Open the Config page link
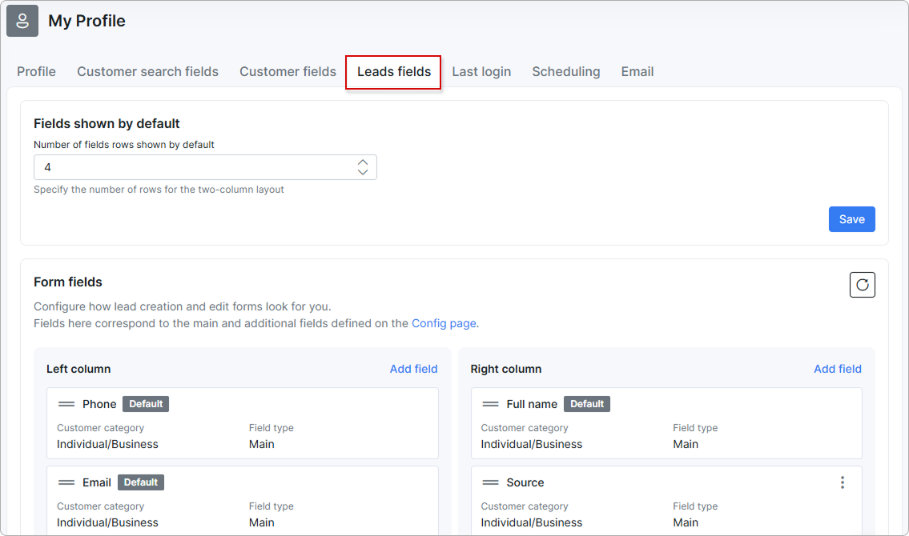The width and height of the screenshot is (909, 536). point(444,323)
